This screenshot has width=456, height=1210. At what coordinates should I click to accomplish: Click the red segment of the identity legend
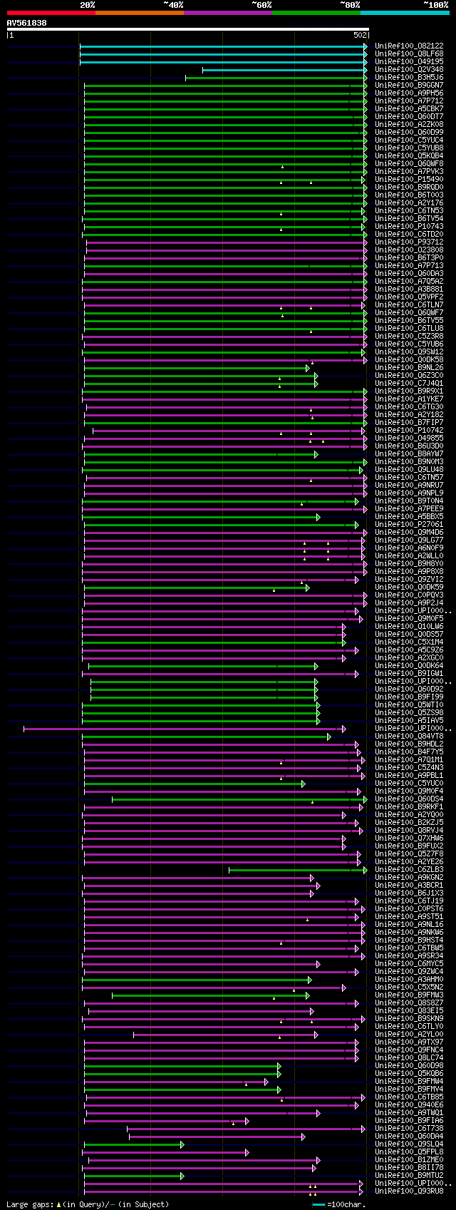(x=51, y=13)
